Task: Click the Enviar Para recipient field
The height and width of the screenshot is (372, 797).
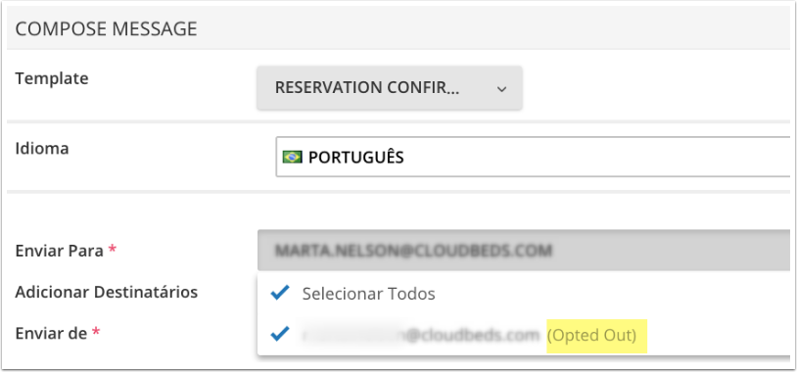Action: pos(524,250)
